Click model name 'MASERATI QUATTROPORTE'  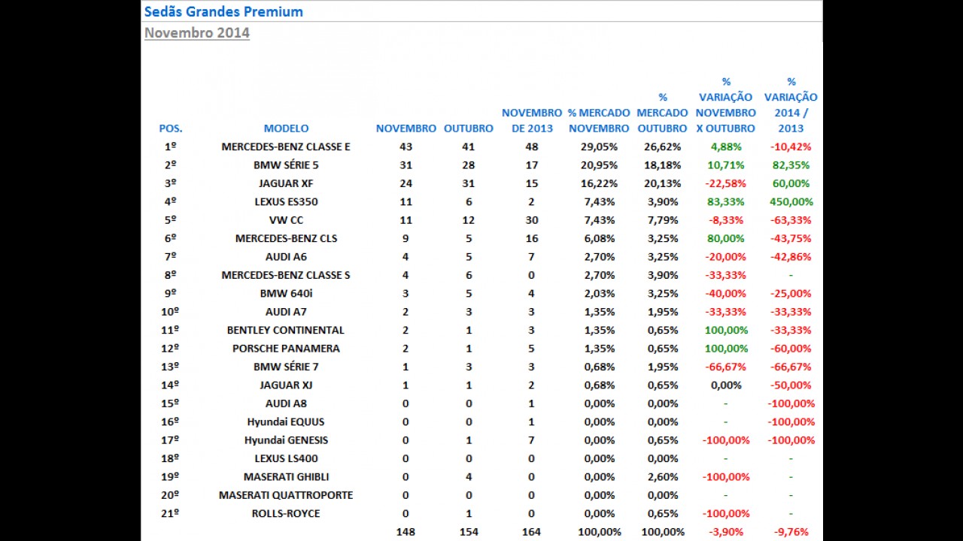286,495
